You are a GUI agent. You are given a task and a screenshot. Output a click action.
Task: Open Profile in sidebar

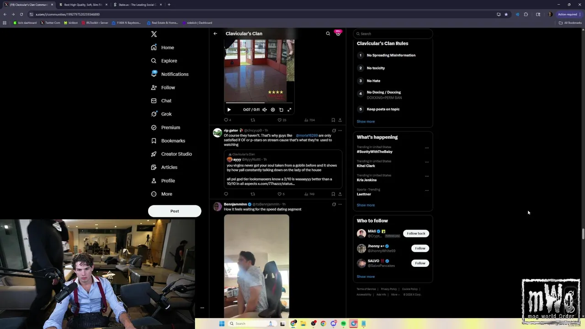(x=163, y=180)
